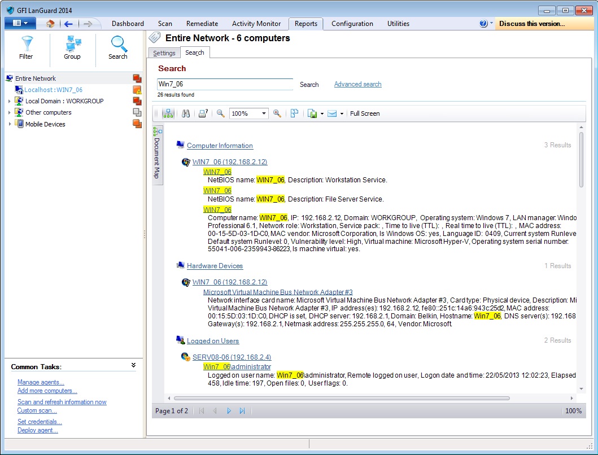Viewport: 598px width, 455px height.
Task: Click the report horizontal scrollbar
Action: click(342, 398)
